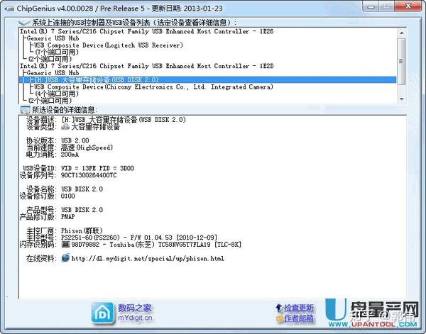This screenshot has height=334, width=426.
Task: Click the PMAP product revision value
Action: (68, 217)
